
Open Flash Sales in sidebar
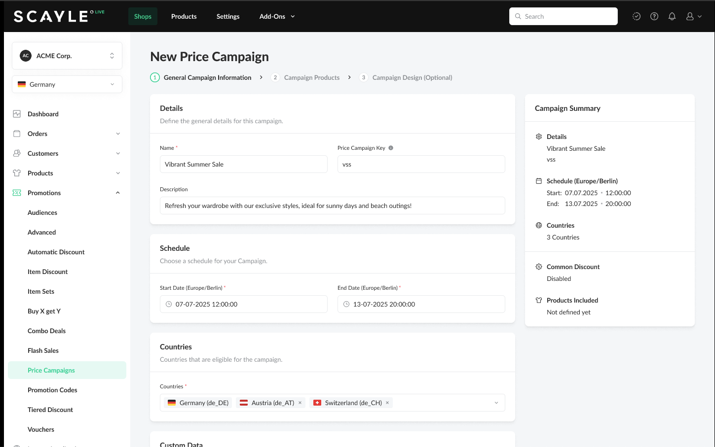pyautogui.click(x=43, y=350)
